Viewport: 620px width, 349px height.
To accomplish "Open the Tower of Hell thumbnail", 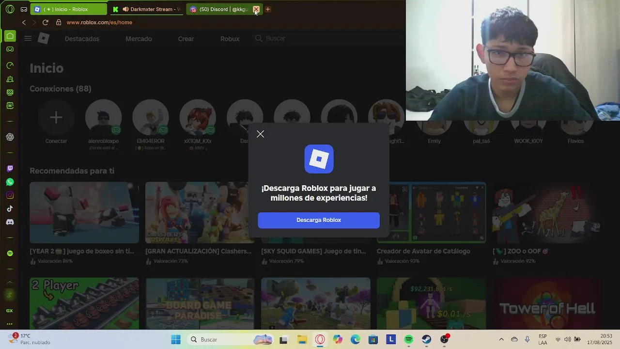I will pyautogui.click(x=547, y=303).
